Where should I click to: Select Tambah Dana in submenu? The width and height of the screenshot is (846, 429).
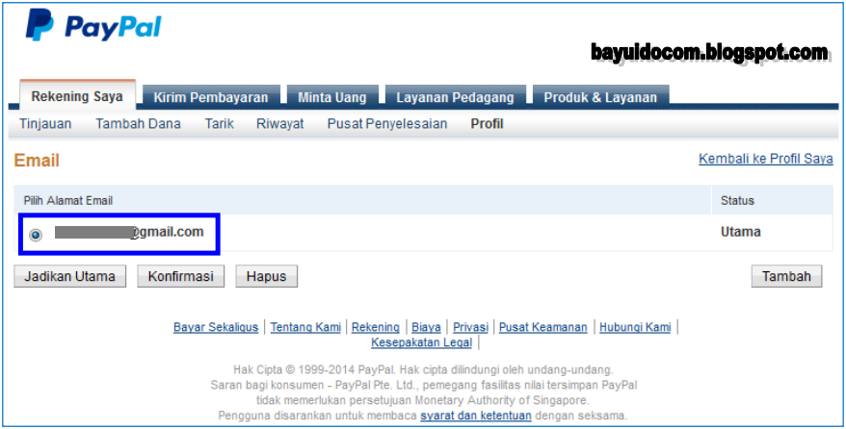(x=138, y=124)
